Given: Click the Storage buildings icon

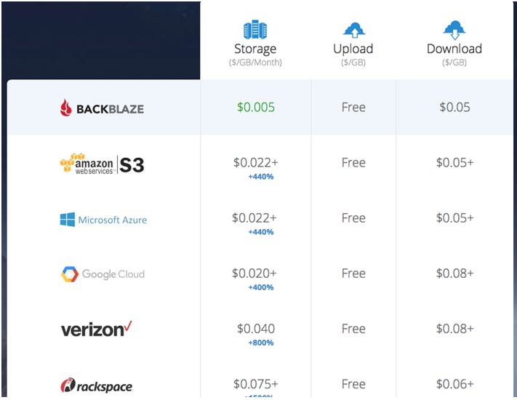Looking at the screenshot, I should (255, 30).
